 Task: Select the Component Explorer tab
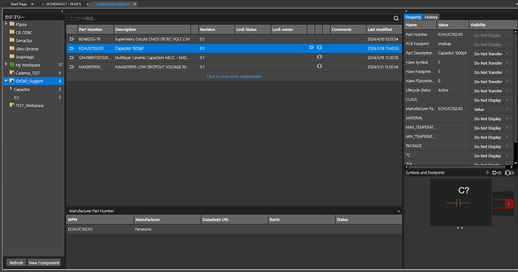pyautogui.click(x=113, y=5)
